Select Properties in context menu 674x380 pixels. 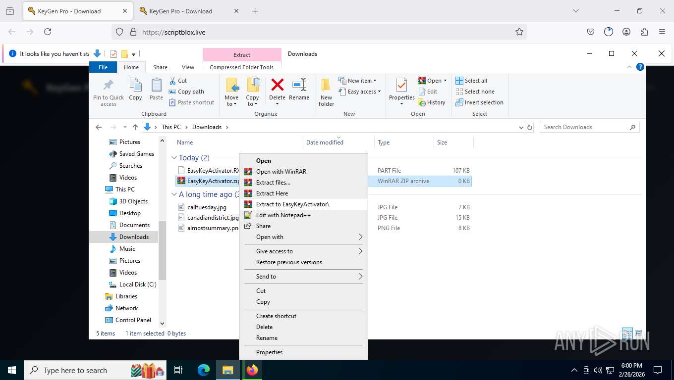[303, 352]
